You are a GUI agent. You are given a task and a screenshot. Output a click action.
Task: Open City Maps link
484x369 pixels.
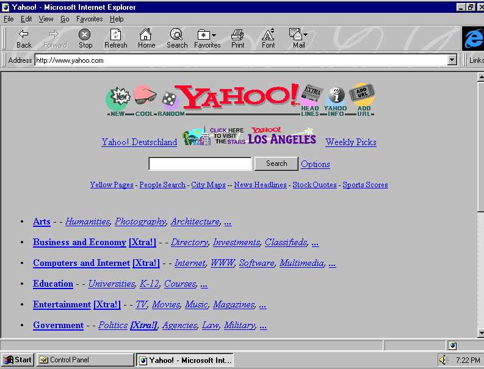[x=208, y=185]
